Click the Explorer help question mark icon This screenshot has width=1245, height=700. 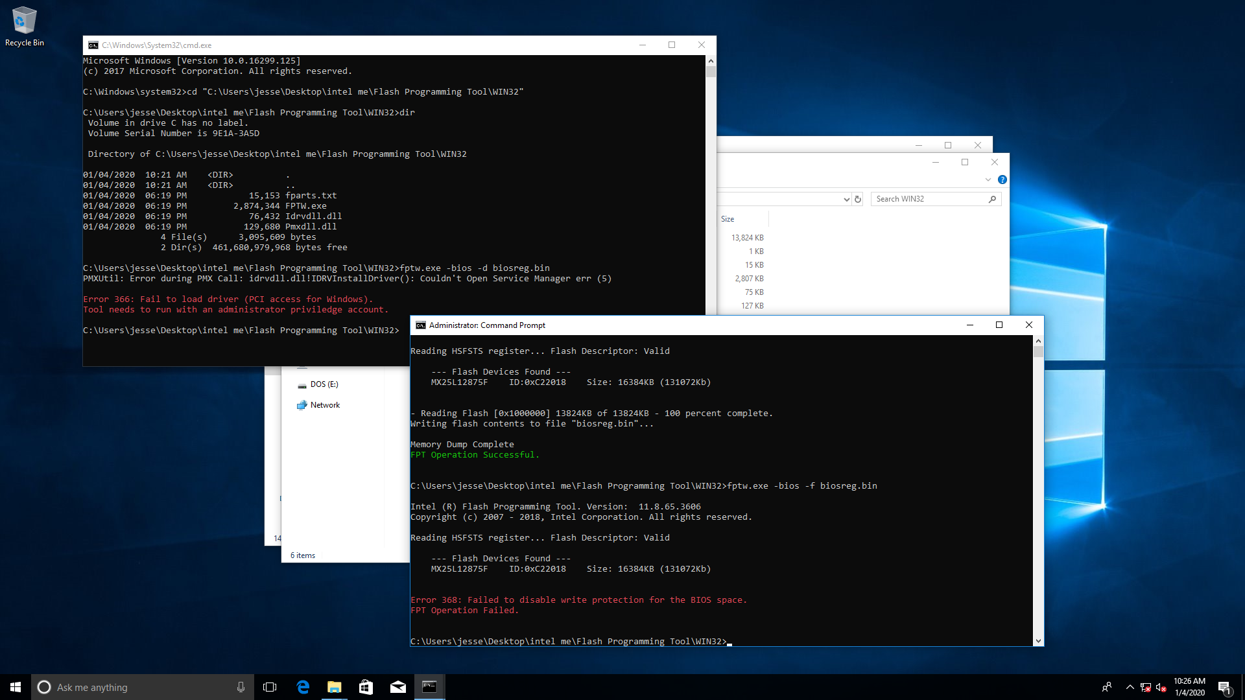(1002, 180)
